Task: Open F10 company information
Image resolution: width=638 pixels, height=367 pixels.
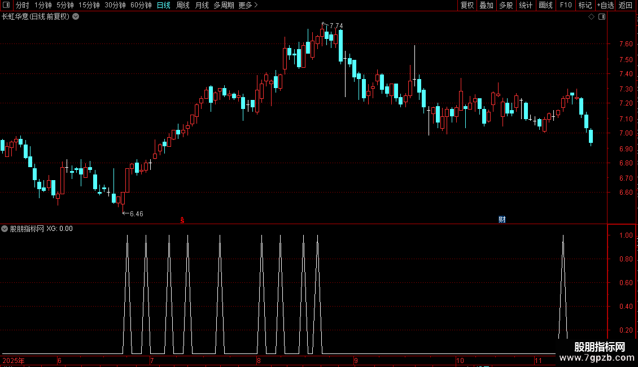Action: pos(566,5)
